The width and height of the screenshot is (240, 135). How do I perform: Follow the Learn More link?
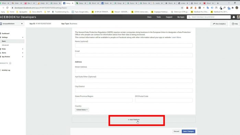pyautogui.click(x=176, y=37)
